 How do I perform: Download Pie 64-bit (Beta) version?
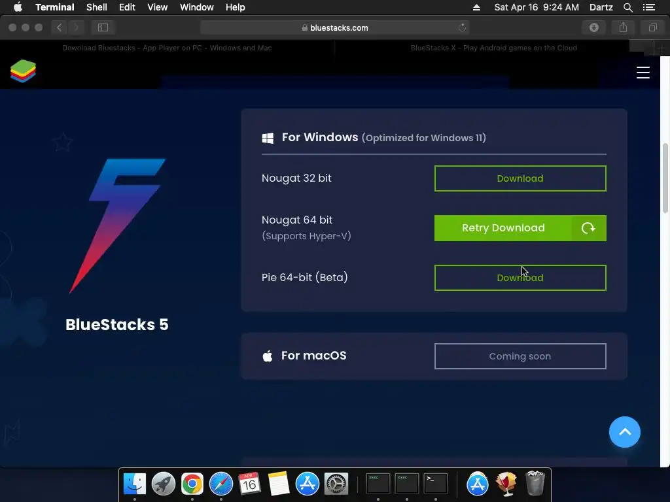tap(520, 278)
